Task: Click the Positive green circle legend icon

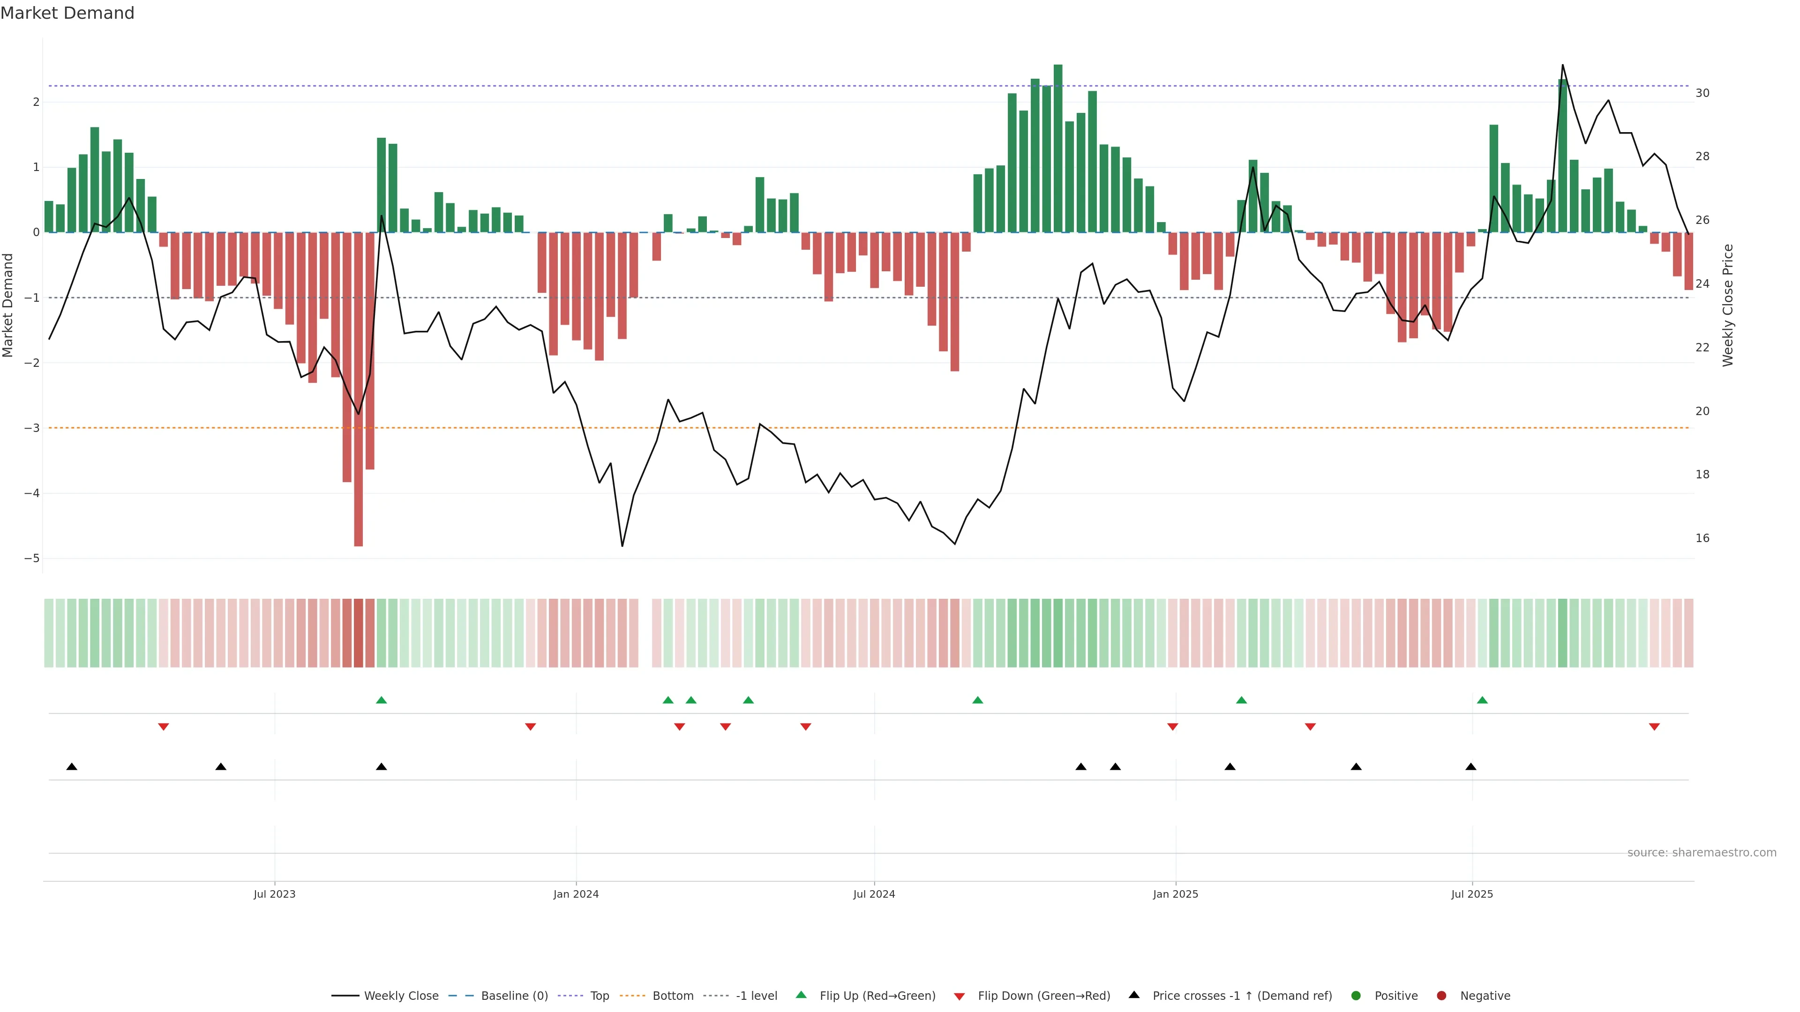Action: tap(1356, 996)
